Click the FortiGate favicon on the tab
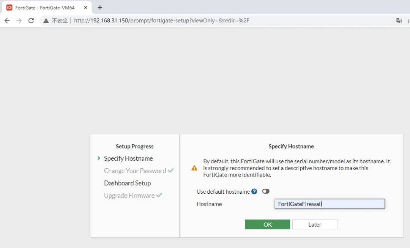The image size is (410, 248). 9,8
